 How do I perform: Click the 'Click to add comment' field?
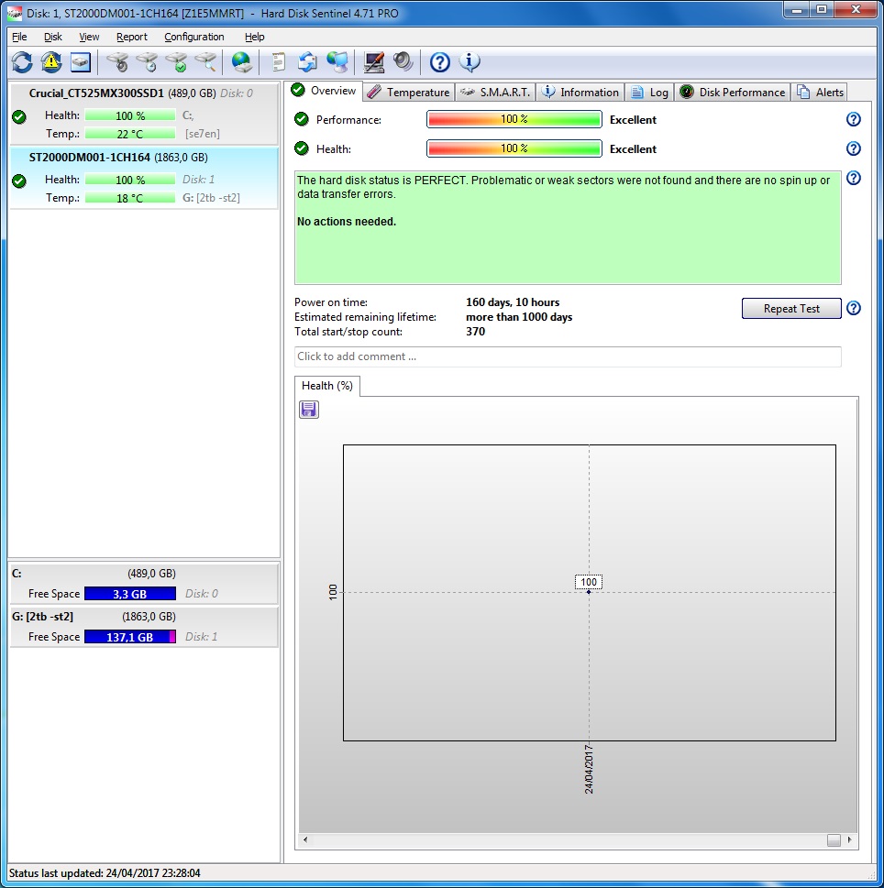tap(568, 356)
